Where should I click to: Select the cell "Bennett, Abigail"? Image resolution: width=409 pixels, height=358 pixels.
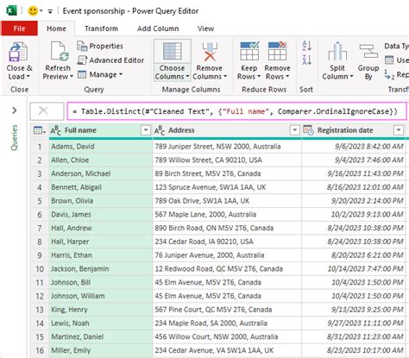point(101,187)
